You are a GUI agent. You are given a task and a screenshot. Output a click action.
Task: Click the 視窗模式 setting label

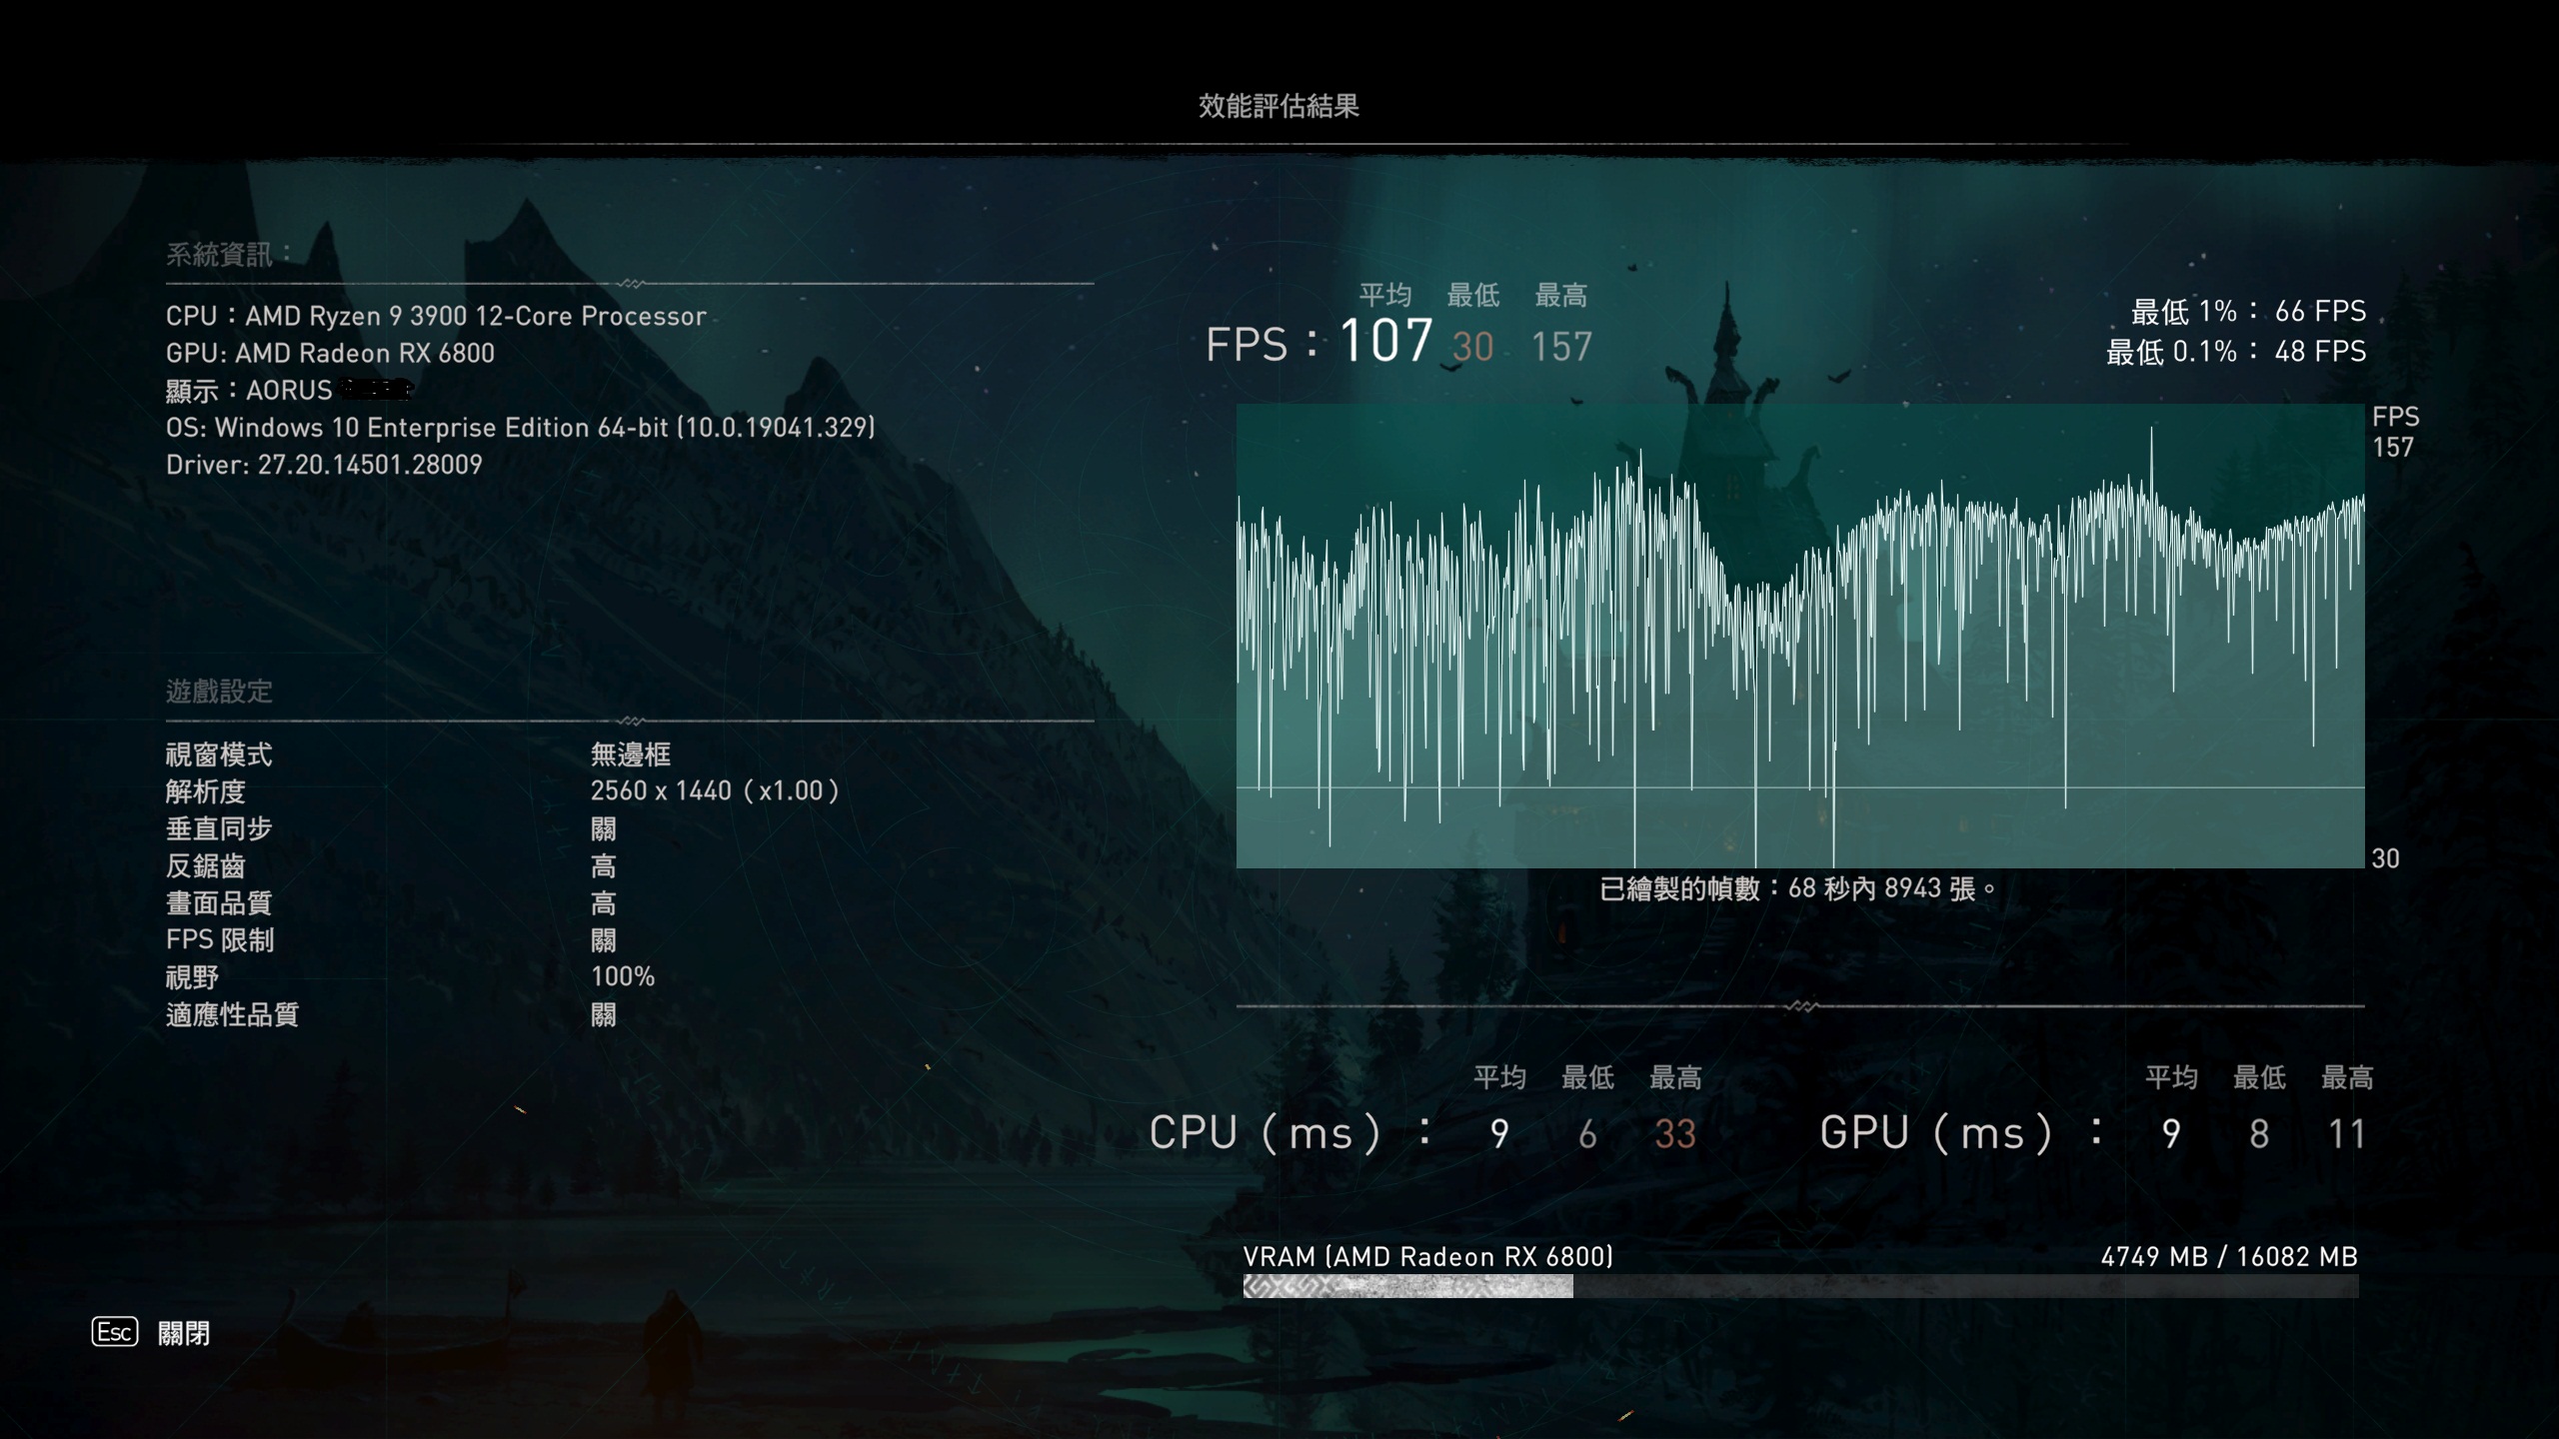tap(219, 754)
